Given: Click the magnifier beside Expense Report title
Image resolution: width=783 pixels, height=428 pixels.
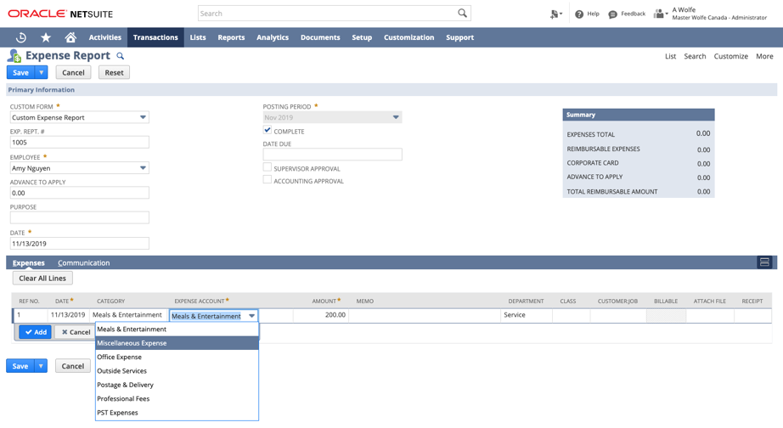Looking at the screenshot, I should pos(121,56).
